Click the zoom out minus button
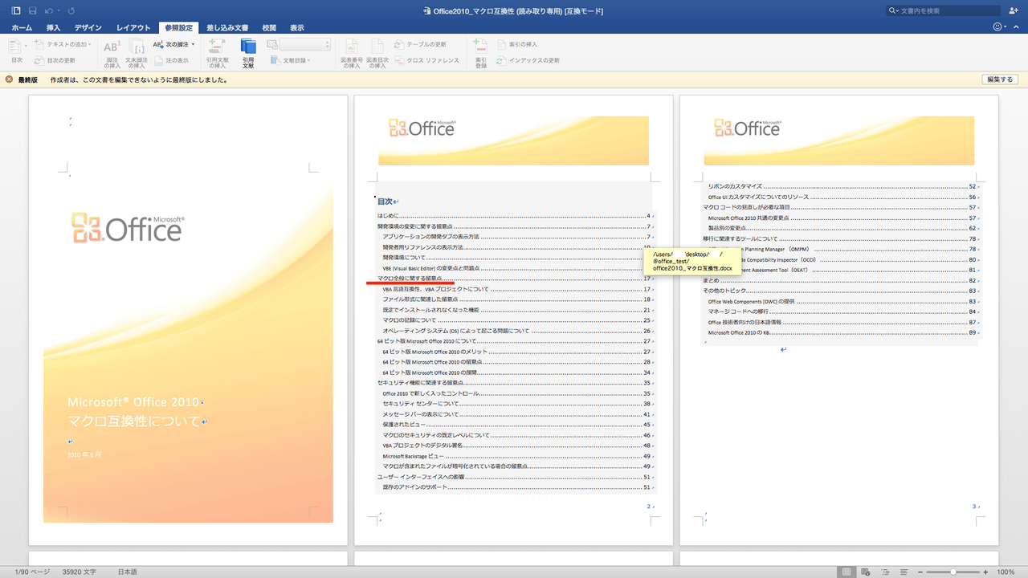Screen dimensions: 1028x578 [920, 572]
